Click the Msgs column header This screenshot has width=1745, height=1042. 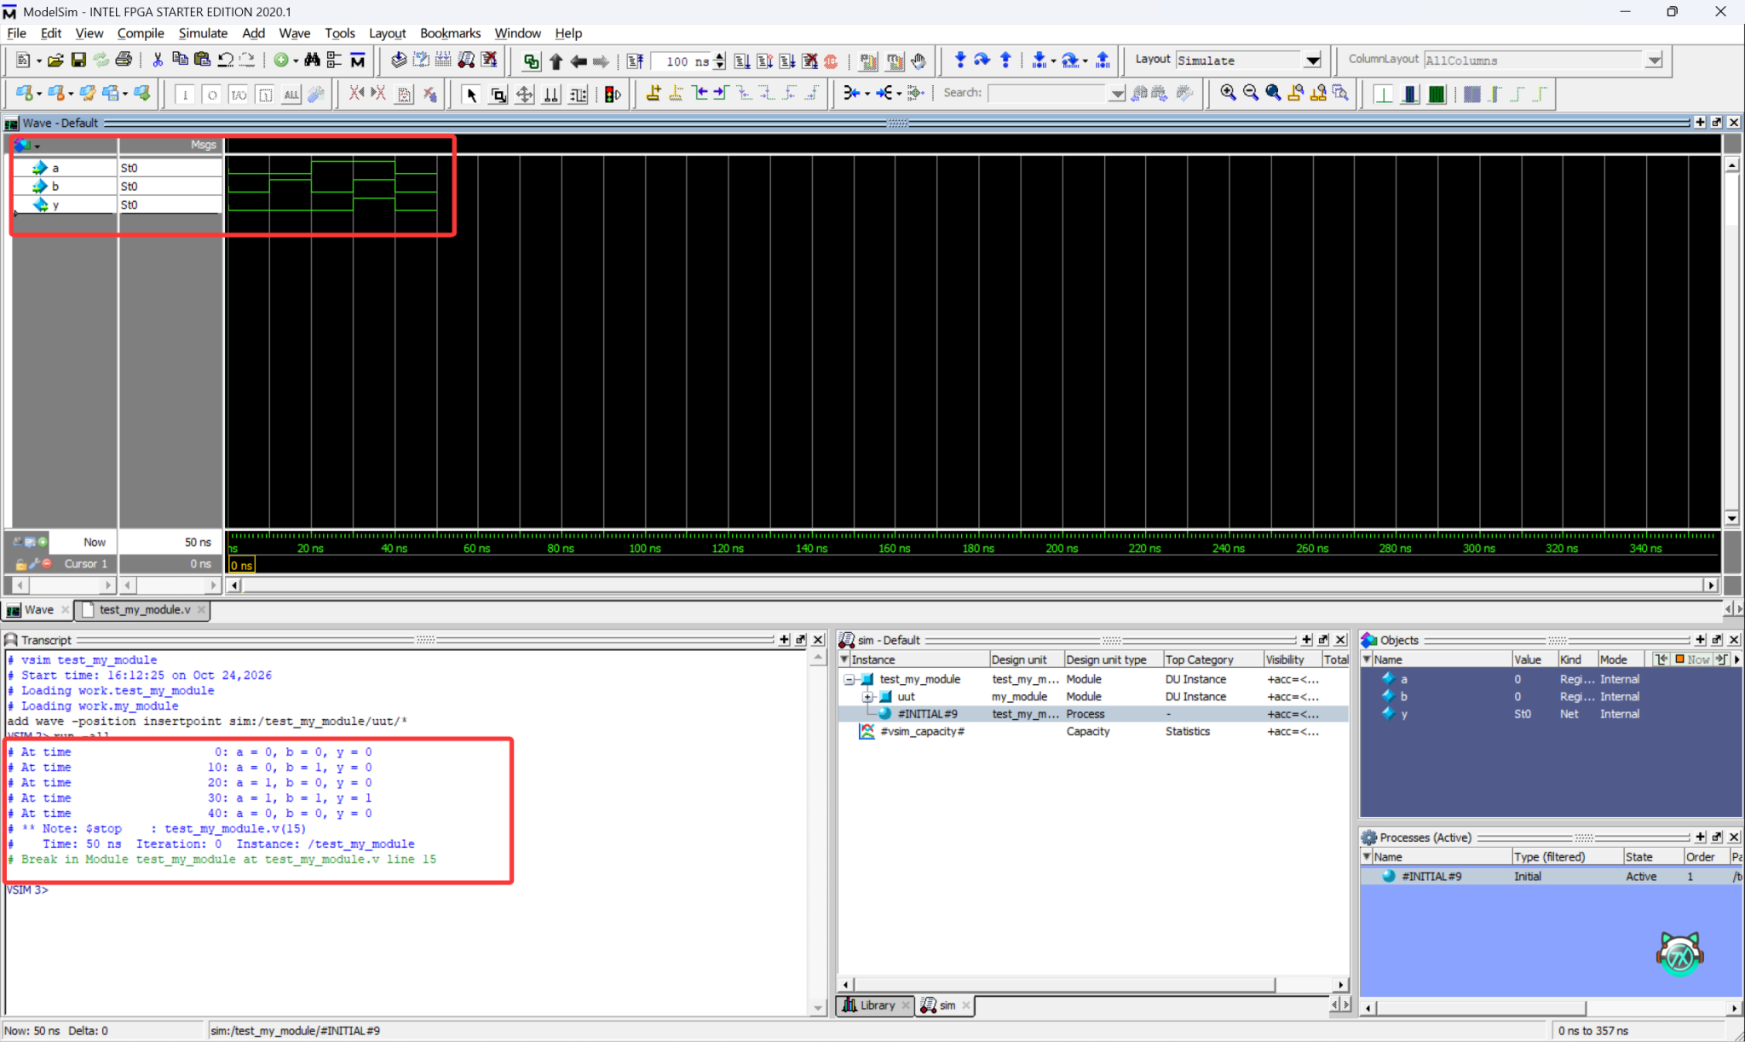click(x=170, y=145)
